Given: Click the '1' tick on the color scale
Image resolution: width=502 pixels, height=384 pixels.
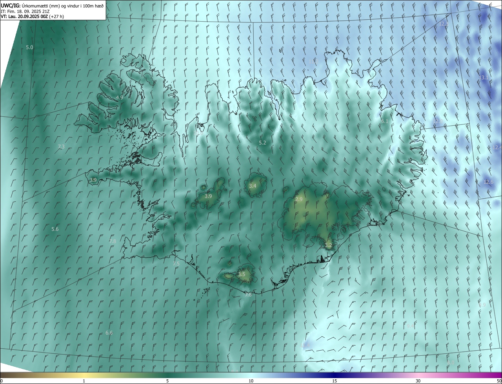Looking at the screenshot, I should click(x=84, y=381).
